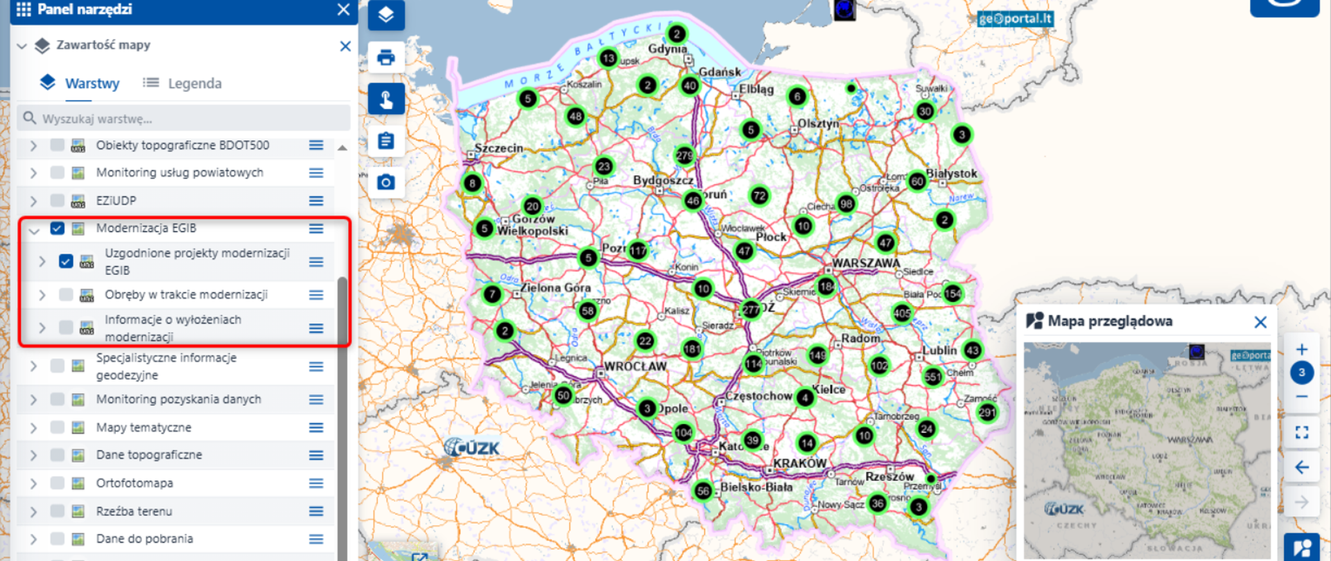This screenshot has width=1331, height=561.
Task: Zoom in using the plus button
Action: pos(1301,349)
